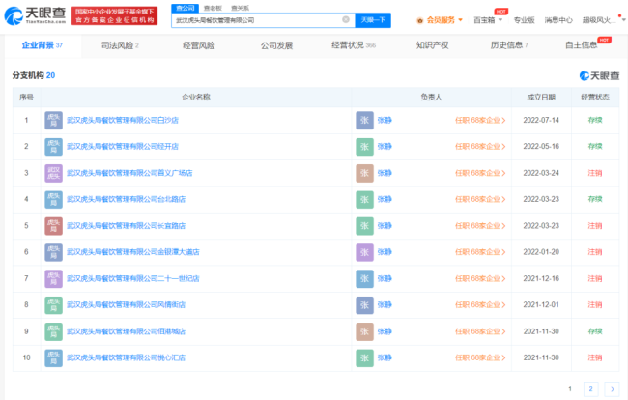Image resolution: width=628 pixels, height=400 pixels.
Task: Open company logo icon for 长宜路店 row
Action: (x=54, y=226)
